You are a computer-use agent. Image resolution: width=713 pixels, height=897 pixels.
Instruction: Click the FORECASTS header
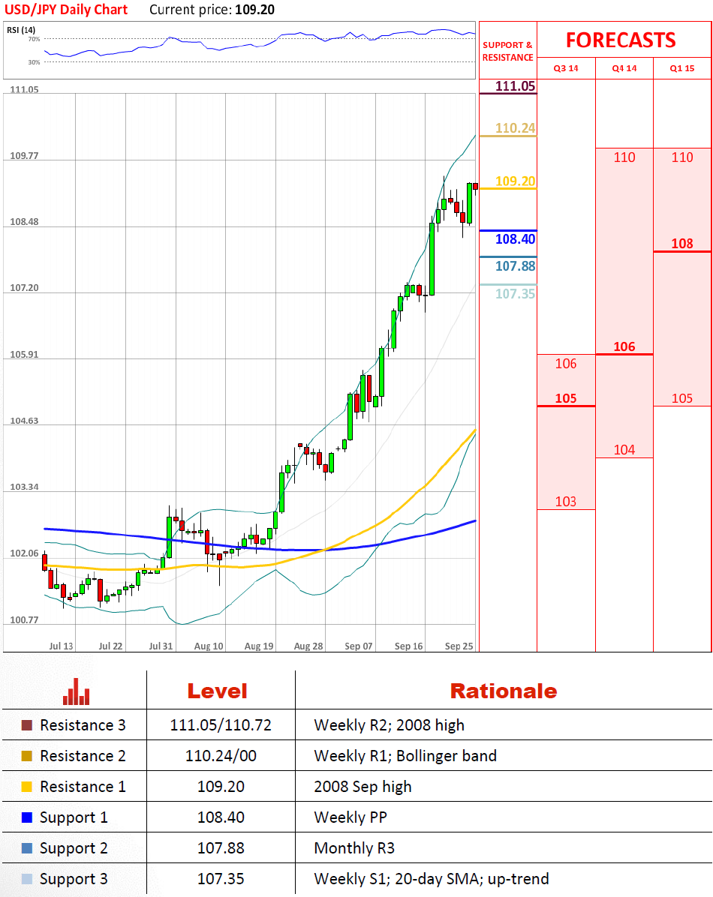point(621,40)
